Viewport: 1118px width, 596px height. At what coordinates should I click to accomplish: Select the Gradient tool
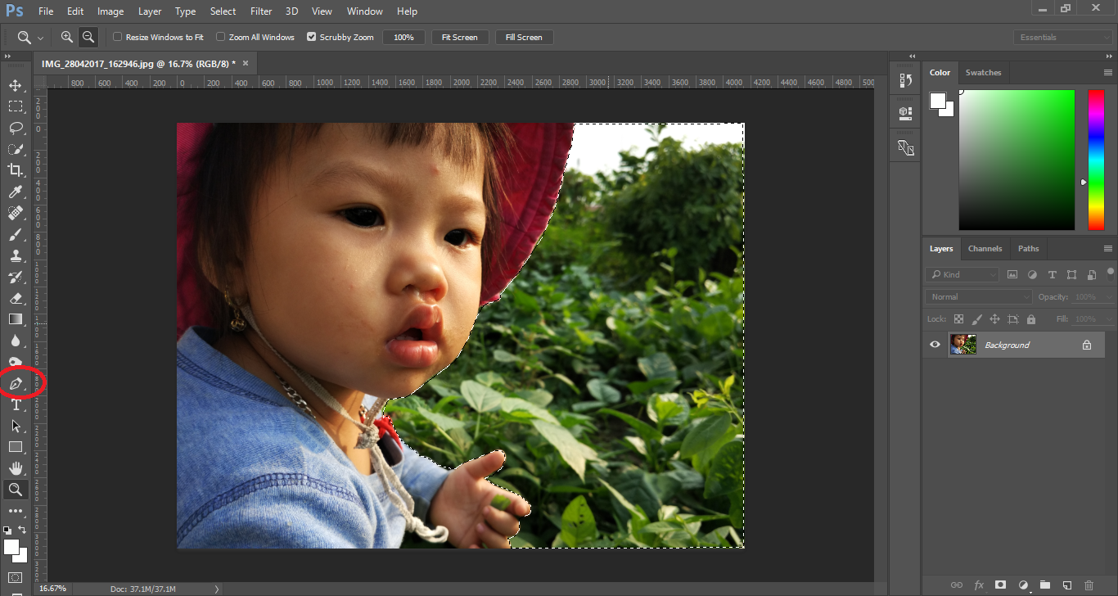point(16,319)
